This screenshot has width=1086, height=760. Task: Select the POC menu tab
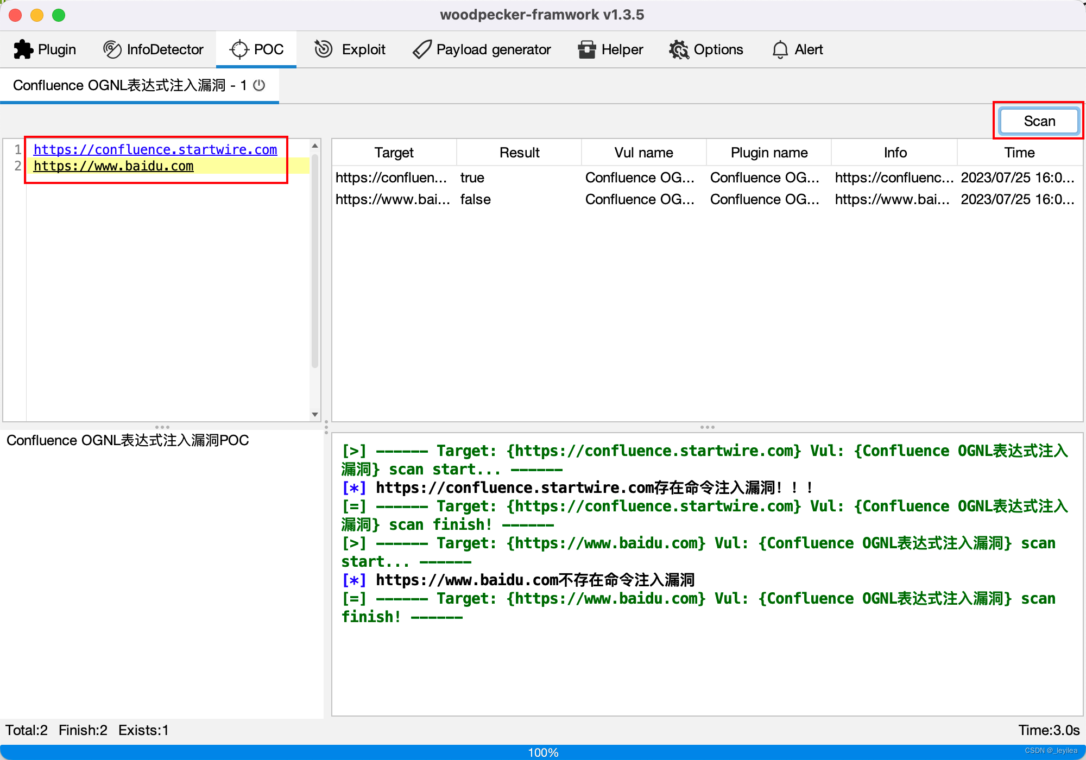(256, 49)
